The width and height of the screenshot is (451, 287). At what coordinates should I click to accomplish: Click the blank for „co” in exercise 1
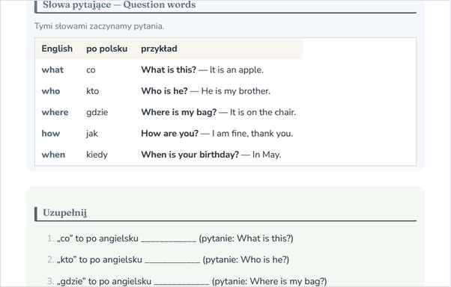point(169,238)
